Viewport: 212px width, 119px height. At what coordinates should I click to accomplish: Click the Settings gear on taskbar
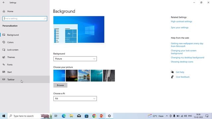pyautogui.click(x=109, y=116)
